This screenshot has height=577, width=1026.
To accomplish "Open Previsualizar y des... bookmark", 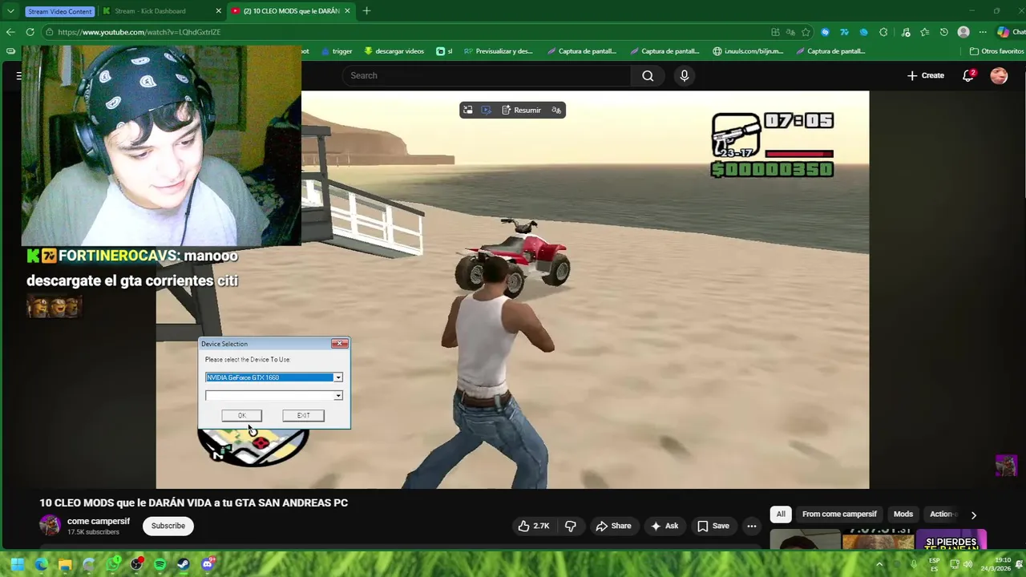I will point(498,51).
